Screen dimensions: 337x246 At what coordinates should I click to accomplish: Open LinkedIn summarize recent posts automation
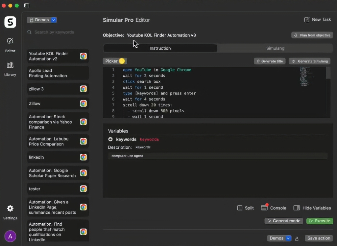point(58,207)
